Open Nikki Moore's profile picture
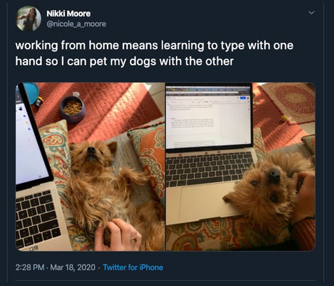 coord(29,19)
